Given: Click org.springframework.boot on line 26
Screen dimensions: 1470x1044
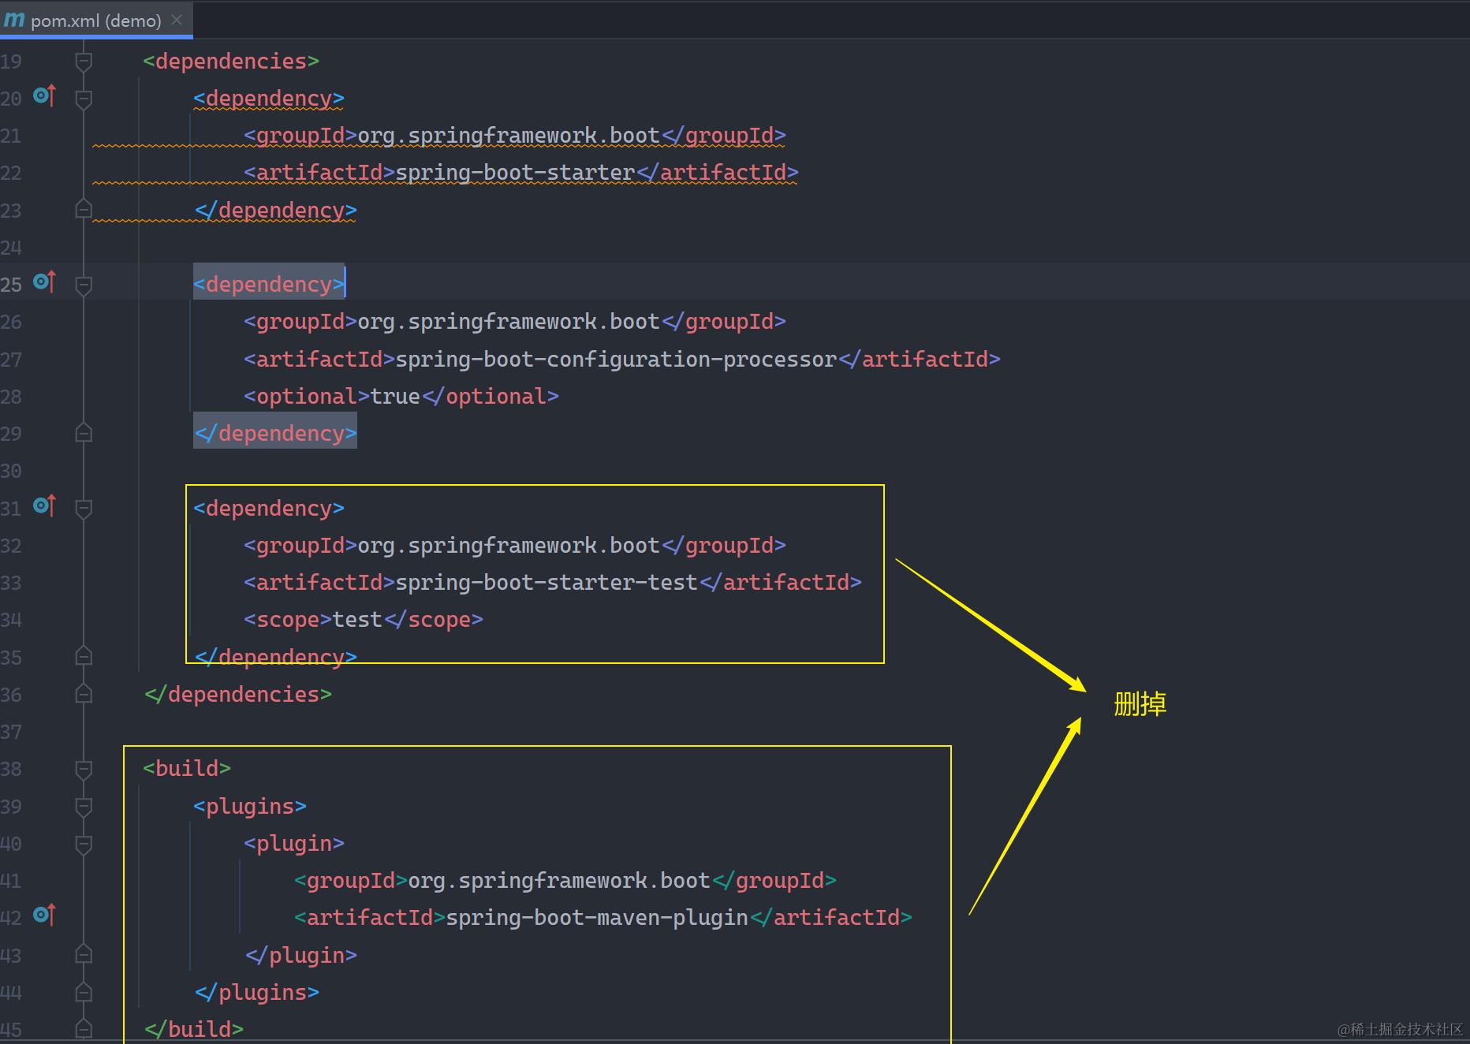Looking at the screenshot, I should (509, 322).
